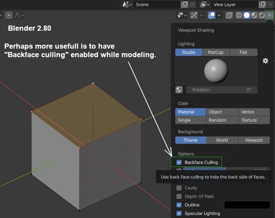Image resolution: width=275 pixels, height=218 pixels.
Task: Set Background mode to World
Action: pyautogui.click(x=222, y=140)
